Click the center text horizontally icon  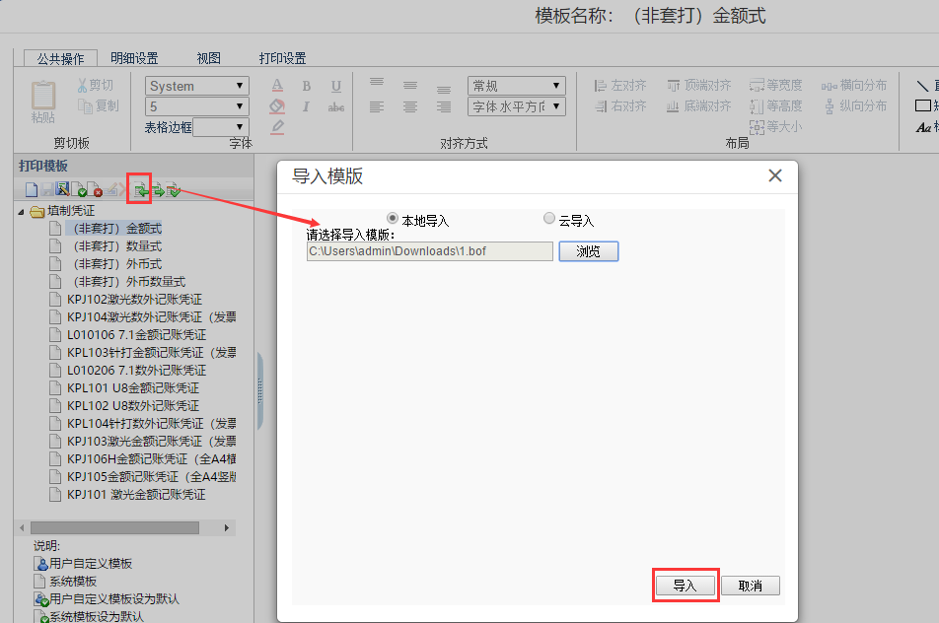(x=410, y=107)
